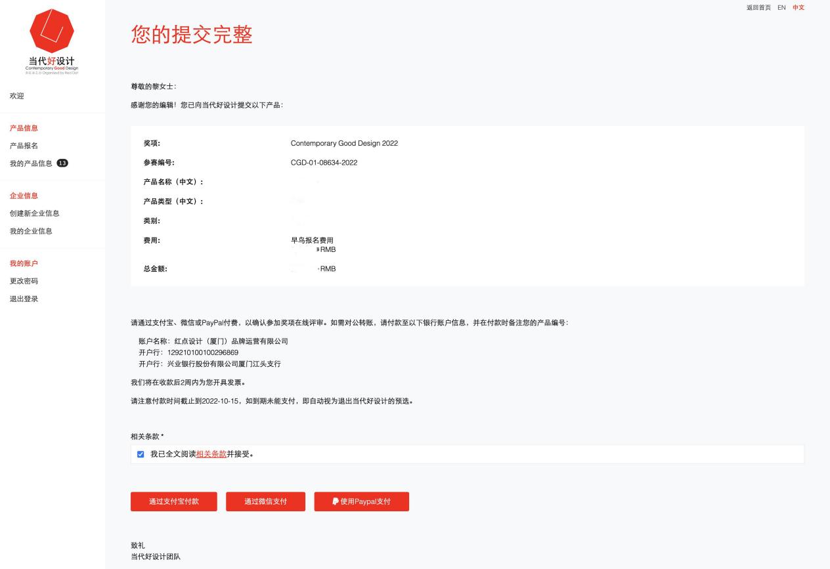
Task: Click the account name 红点设计（厦门）品牌运营有限公司
Action: 231,341
